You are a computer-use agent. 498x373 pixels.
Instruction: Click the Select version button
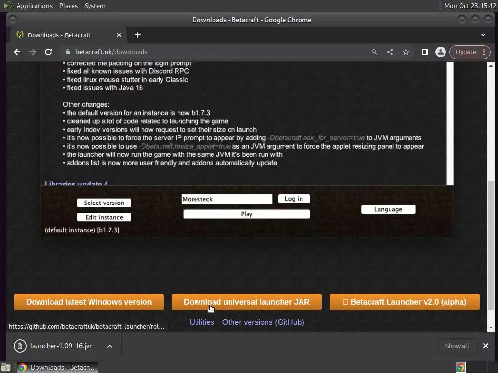click(x=104, y=203)
